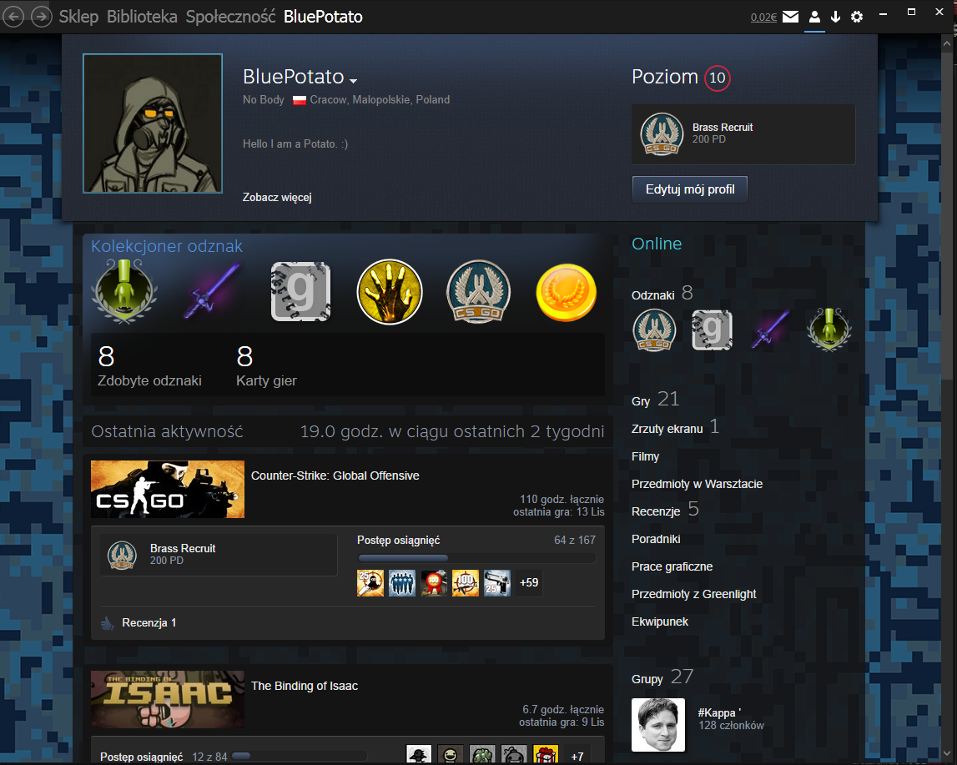The width and height of the screenshot is (957, 765).
Task: Open Zdobyte odznaki count
Action: point(149,365)
